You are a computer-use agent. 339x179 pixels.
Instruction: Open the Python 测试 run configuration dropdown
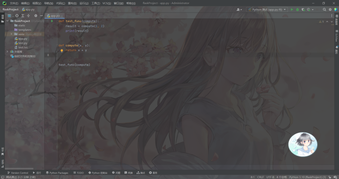pyautogui.click(x=267, y=10)
